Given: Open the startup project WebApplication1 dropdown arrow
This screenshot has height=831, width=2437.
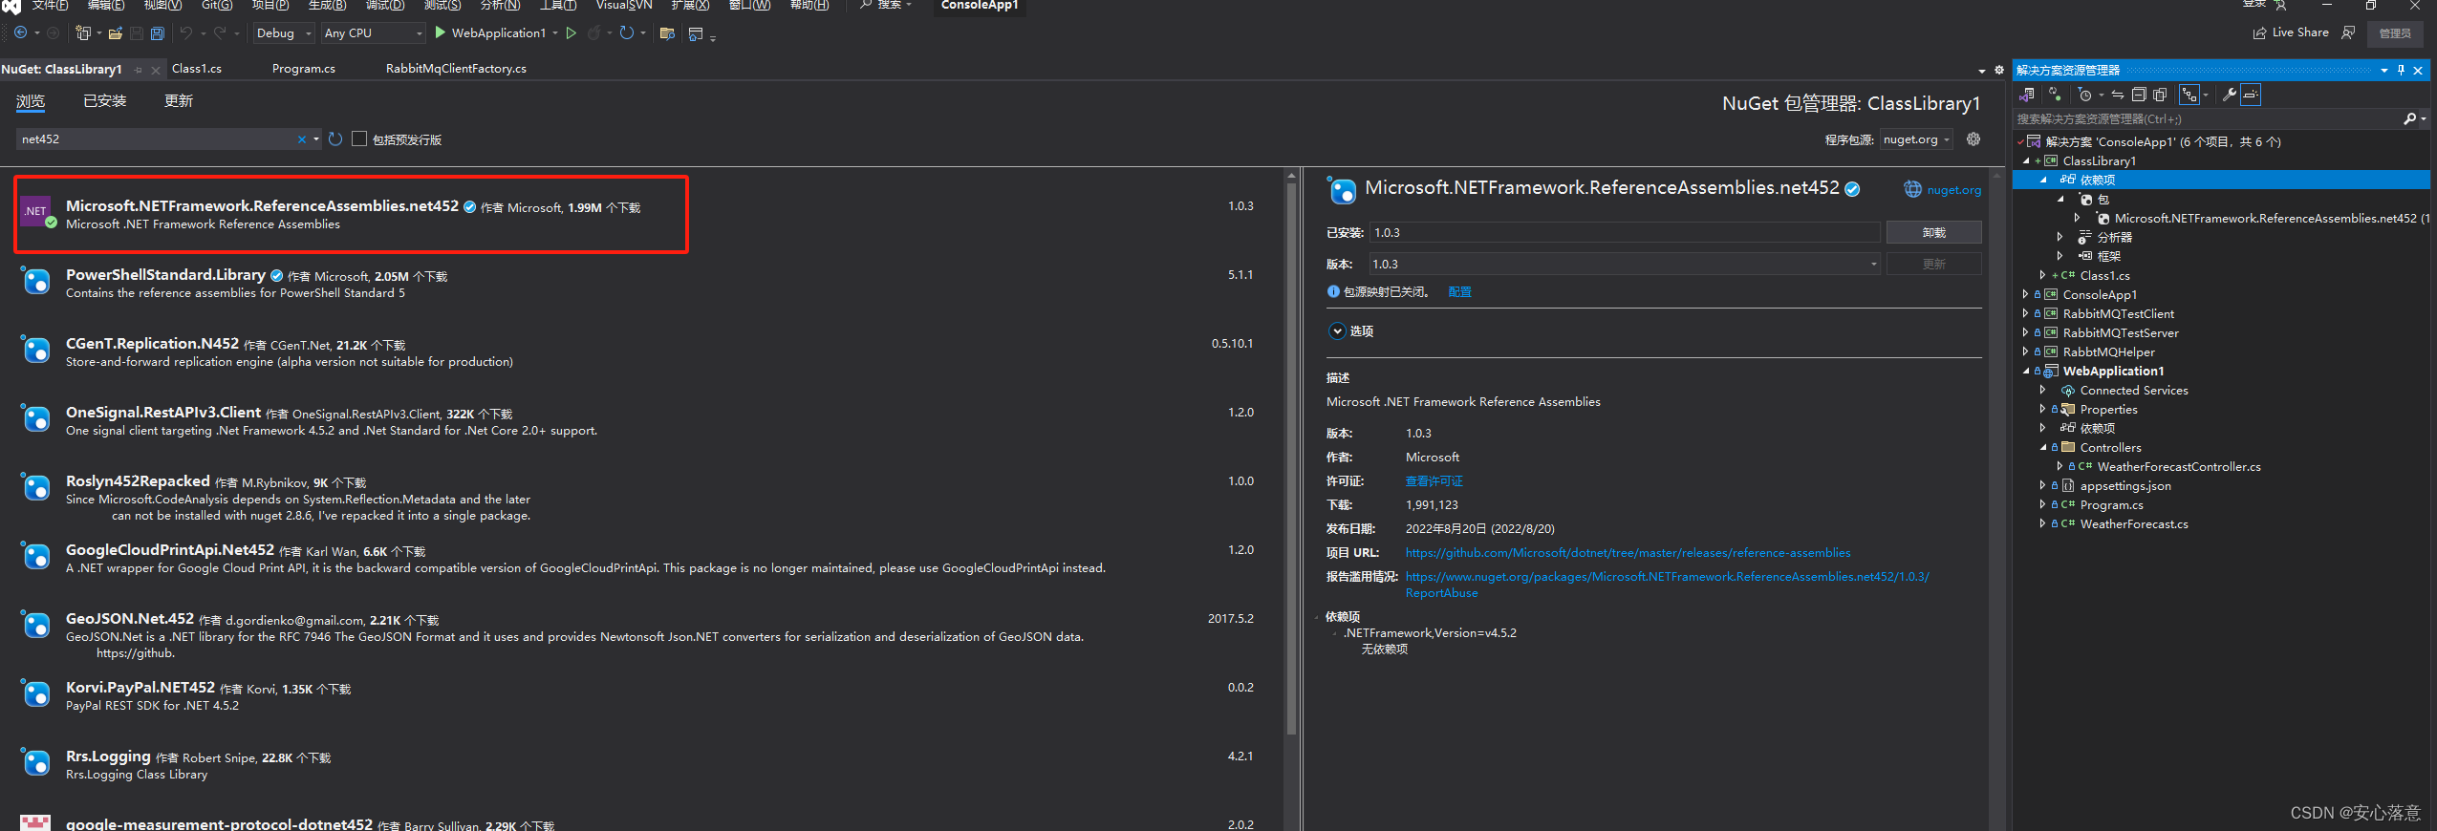Looking at the screenshot, I should click(555, 33).
